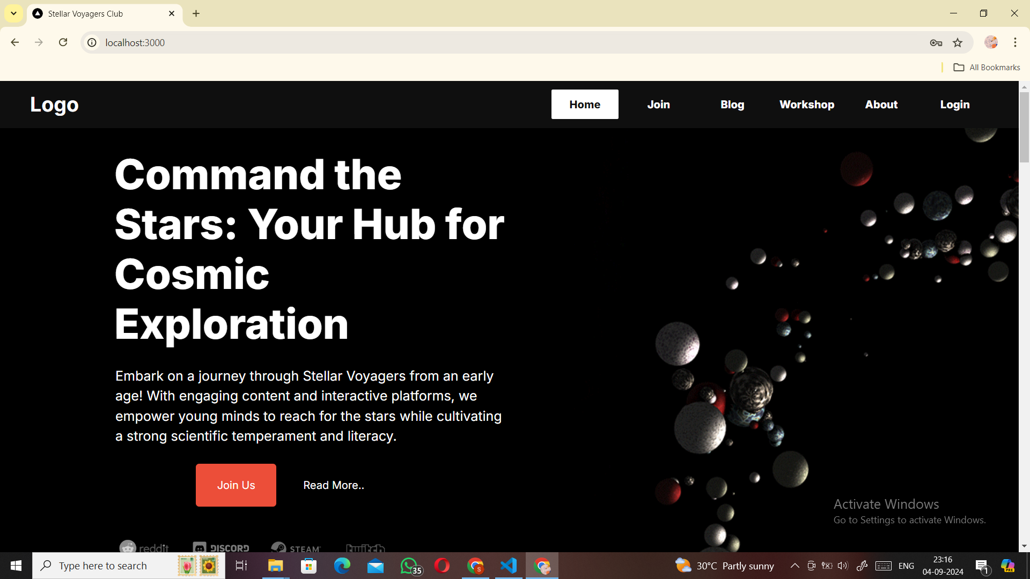Image resolution: width=1030 pixels, height=579 pixels.
Task: Click the localhost:3000 address bar
Action: [483, 42]
